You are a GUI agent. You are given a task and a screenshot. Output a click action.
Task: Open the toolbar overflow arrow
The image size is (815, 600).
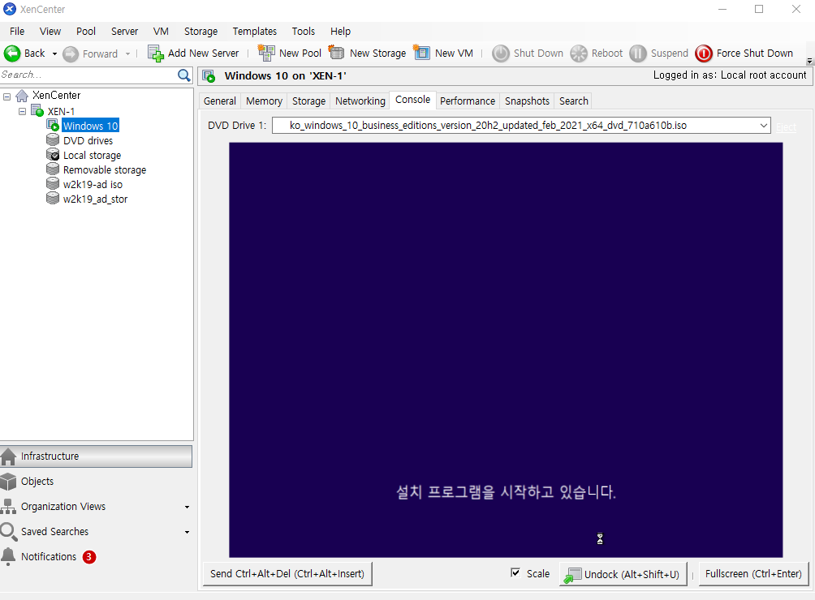click(809, 62)
